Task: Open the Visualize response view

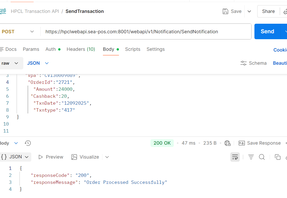Action: click(x=85, y=157)
